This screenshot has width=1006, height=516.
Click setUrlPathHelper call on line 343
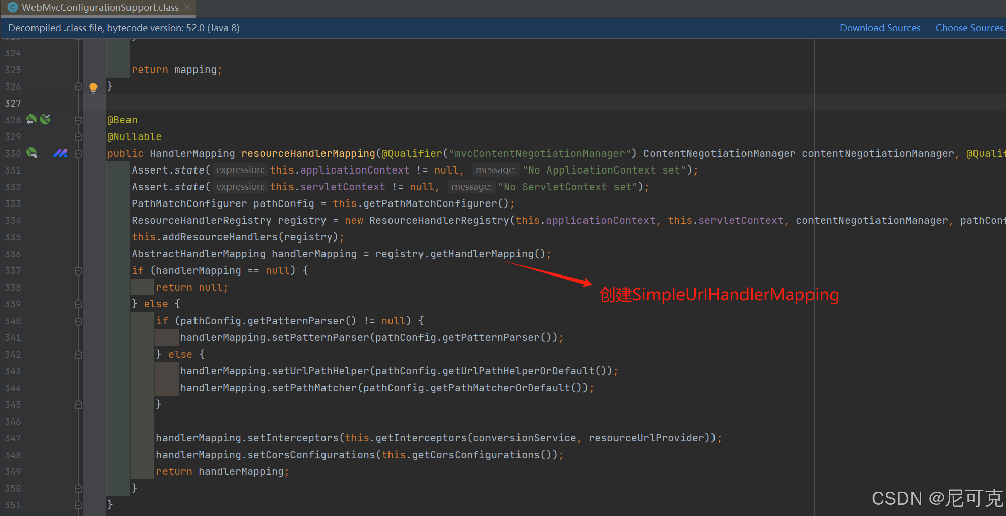(x=320, y=371)
